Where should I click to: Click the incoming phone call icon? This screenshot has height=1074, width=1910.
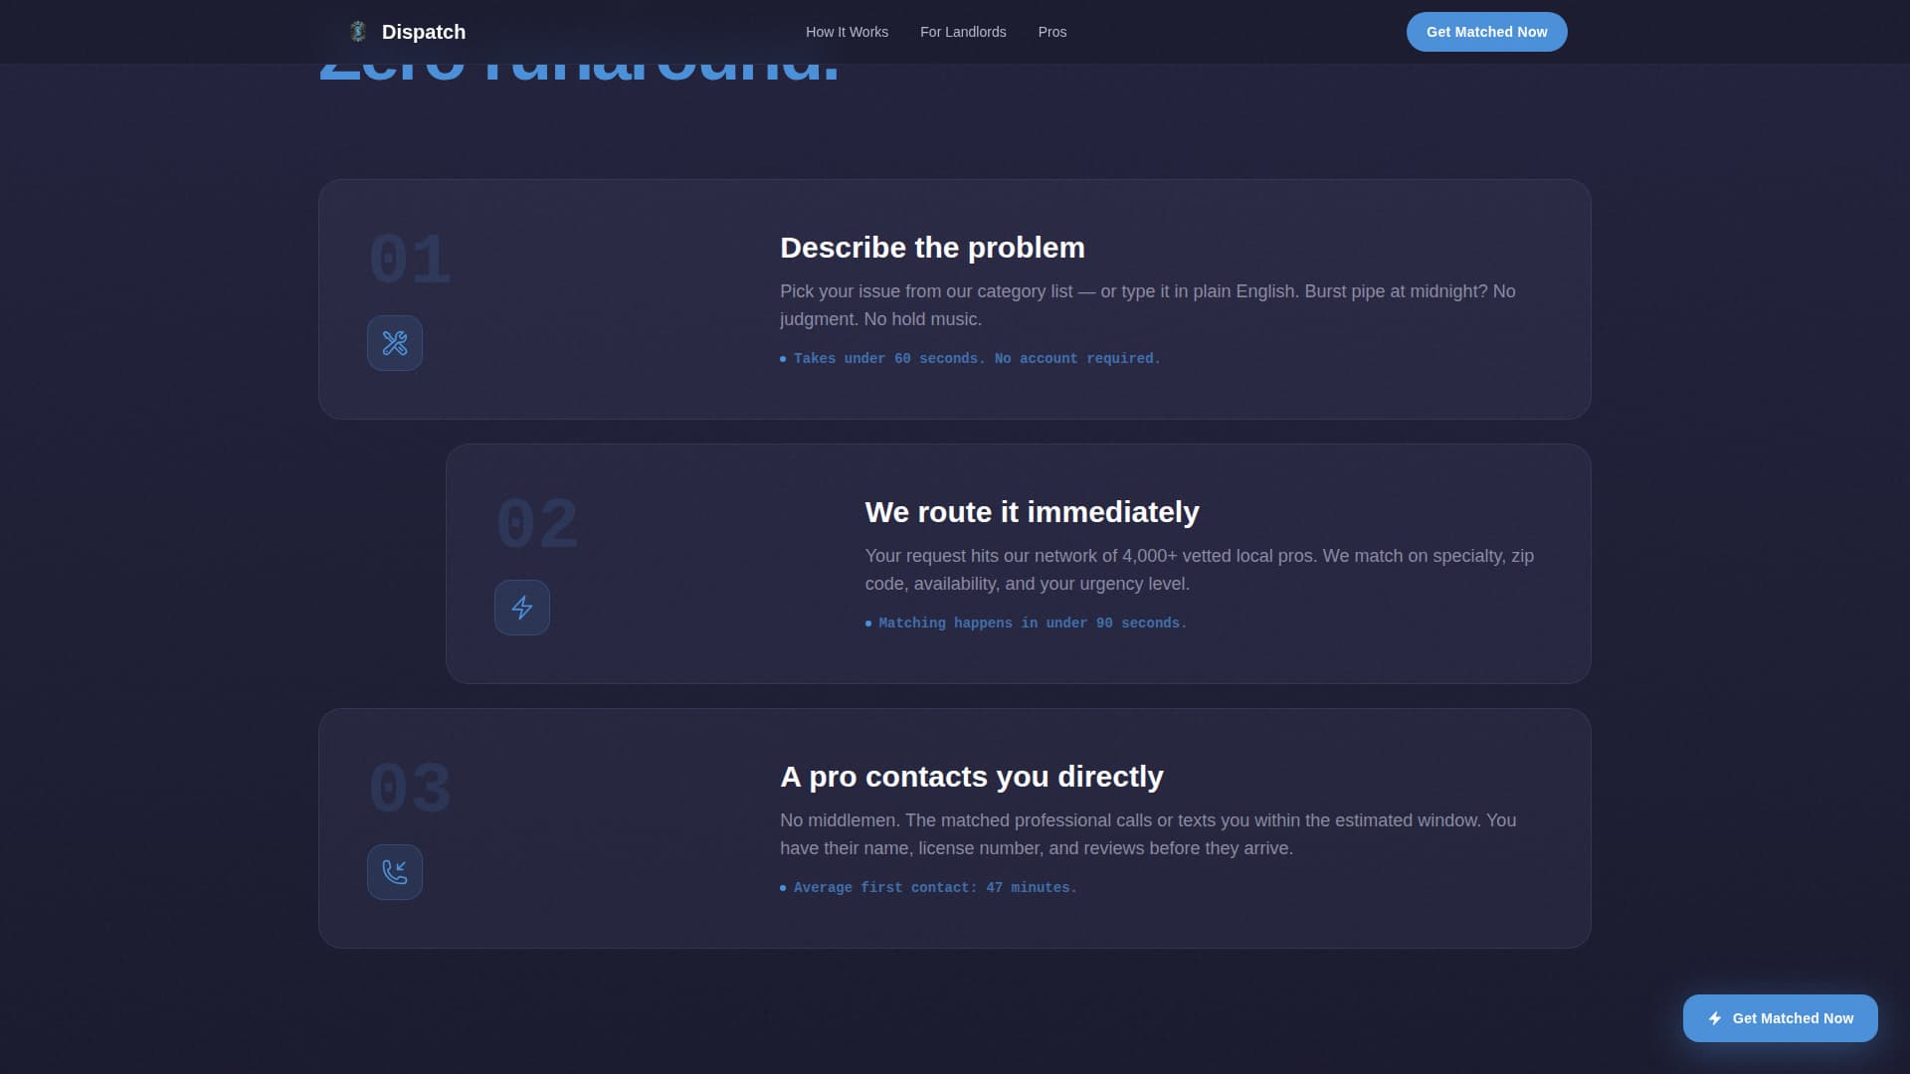[x=395, y=872]
